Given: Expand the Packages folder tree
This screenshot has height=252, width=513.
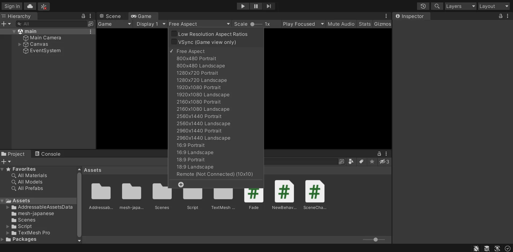Looking at the screenshot, I should [2, 239].
